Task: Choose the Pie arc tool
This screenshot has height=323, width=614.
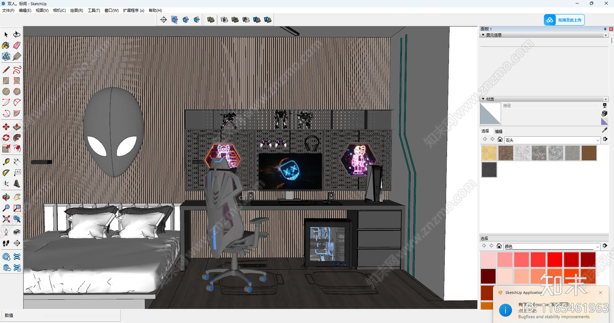Action: tap(17, 113)
